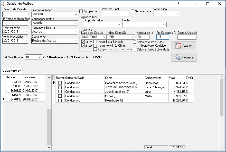Enable Incluir Taxa Bancária checkbox

95,42
